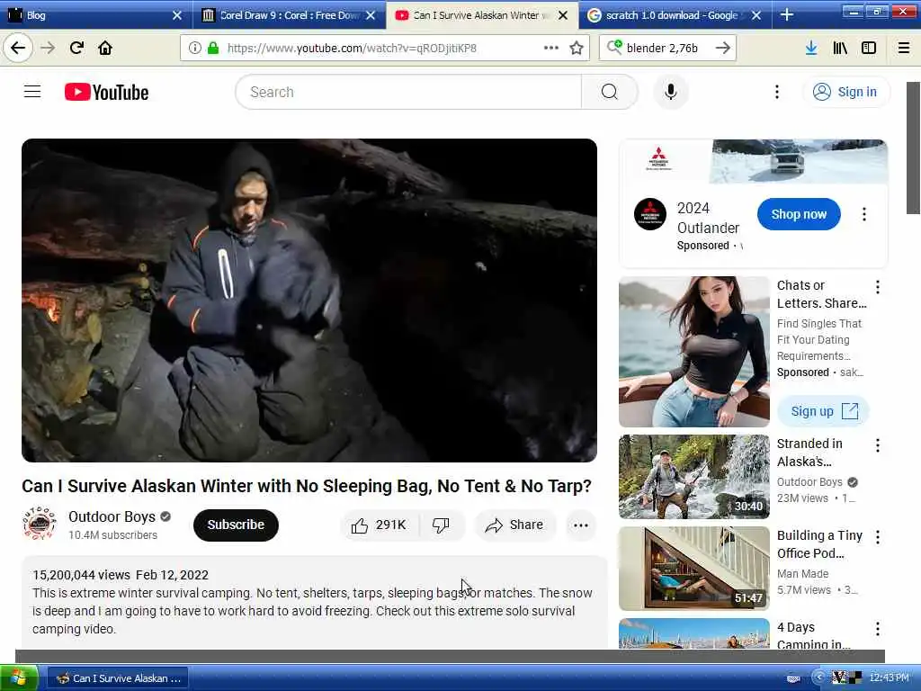This screenshot has height=691, width=921.
Task: Open Stranded in Alaska video thumbnail
Action: [x=693, y=477]
